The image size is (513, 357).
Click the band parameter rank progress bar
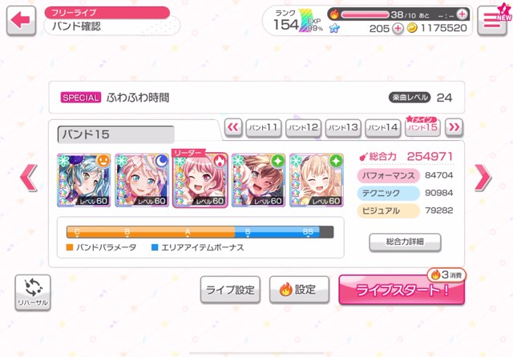pyautogui.click(x=200, y=232)
